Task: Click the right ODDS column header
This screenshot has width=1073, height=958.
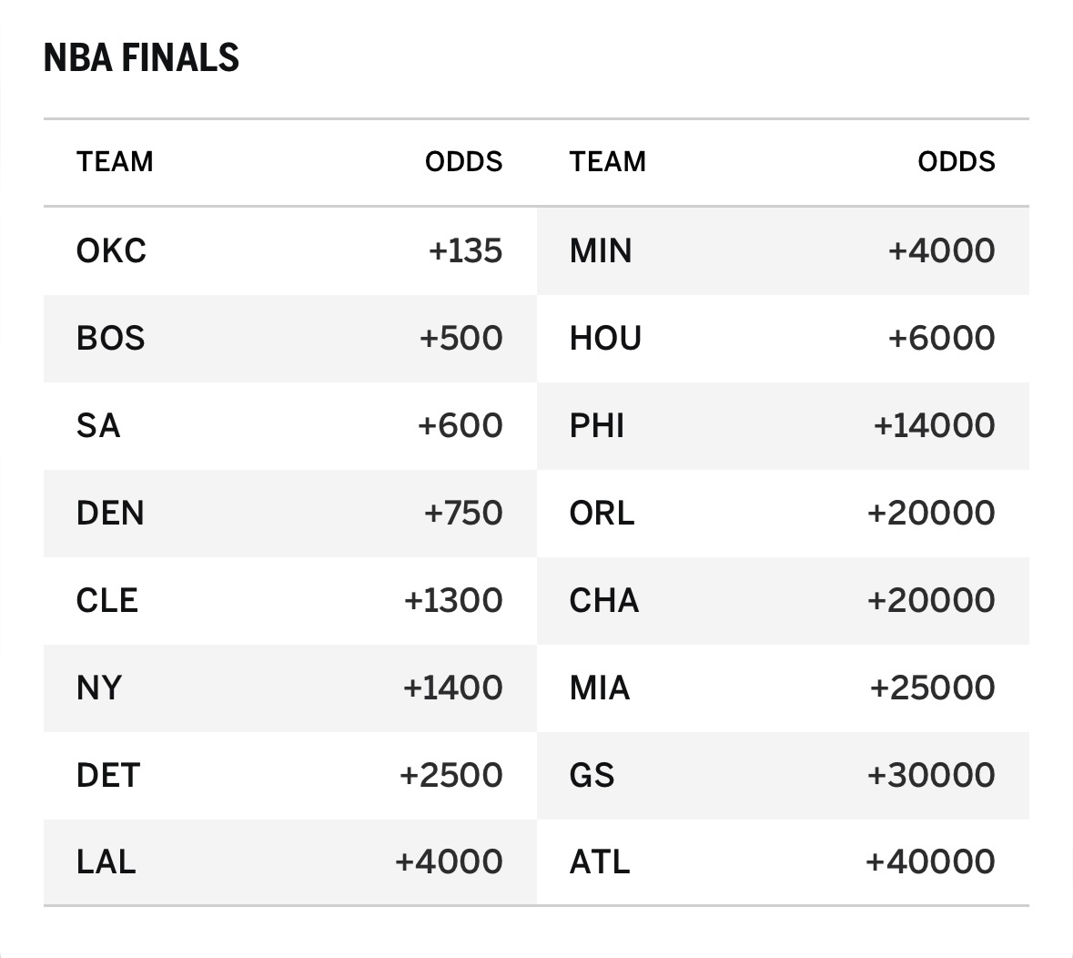Action: point(956,162)
